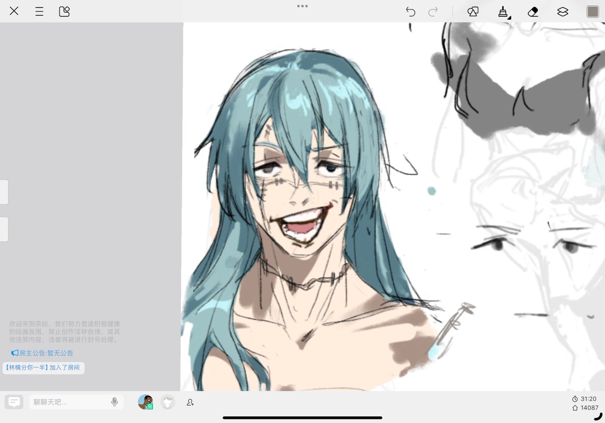Image resolution: width=605 pixels, height=423 pixels.
Task: Open the shapes tool
Action: [x=473, y=12]
